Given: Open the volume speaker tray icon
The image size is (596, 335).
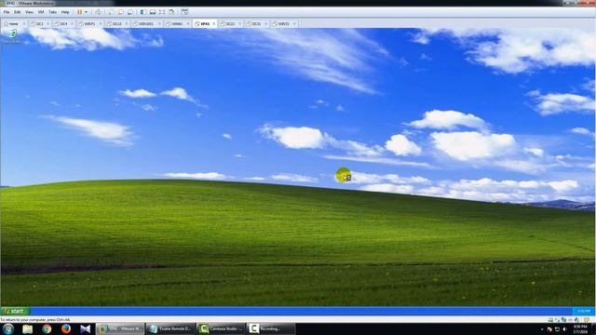Looking at the screenshot, I should click(x=564, y=329).
